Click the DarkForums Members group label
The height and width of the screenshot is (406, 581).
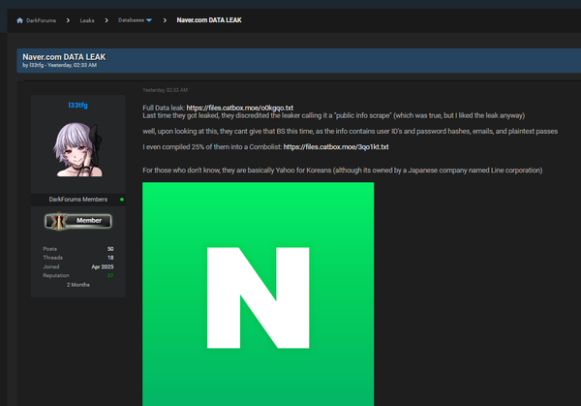pos(77,200)
